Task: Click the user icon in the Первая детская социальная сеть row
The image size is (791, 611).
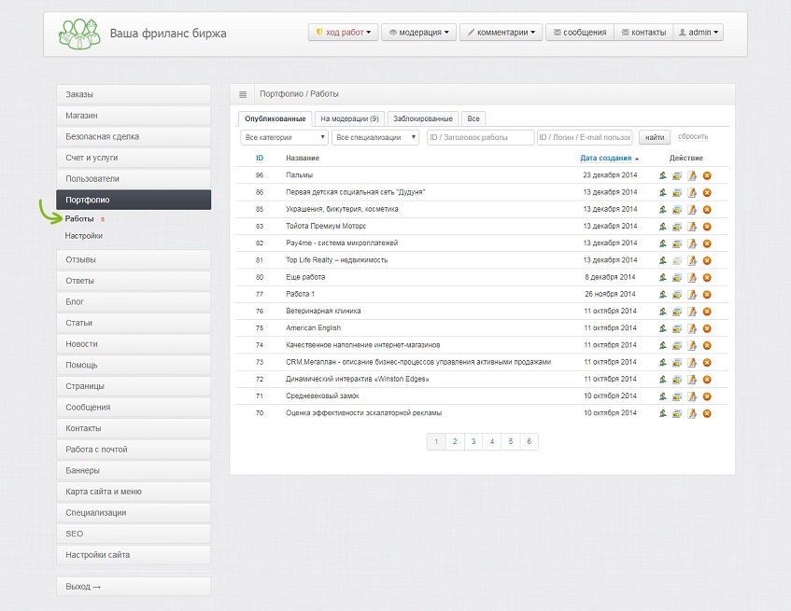Action: point(662,192)
